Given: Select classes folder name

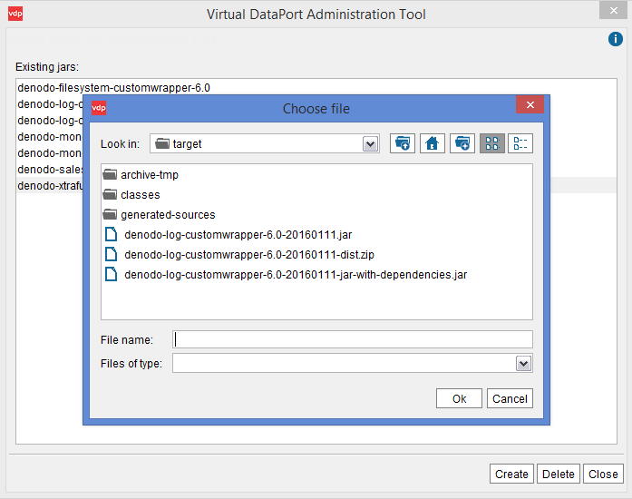Looking at the screenshot, I should click(x=141, y=195).
